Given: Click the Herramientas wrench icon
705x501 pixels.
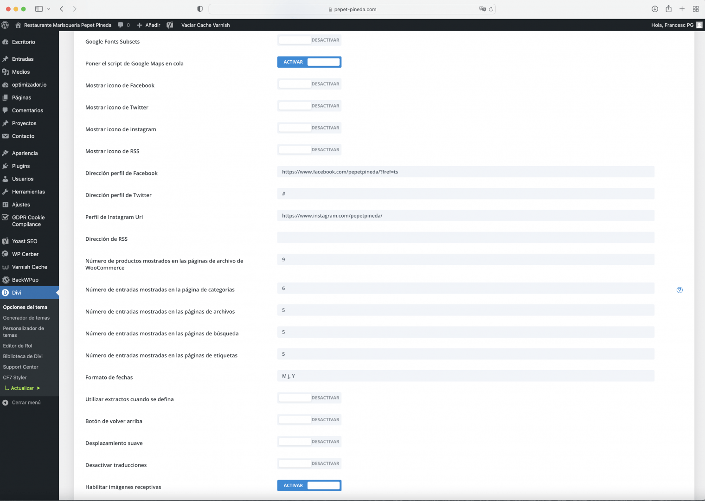Looking at the screenshot, I should point(6,192).
